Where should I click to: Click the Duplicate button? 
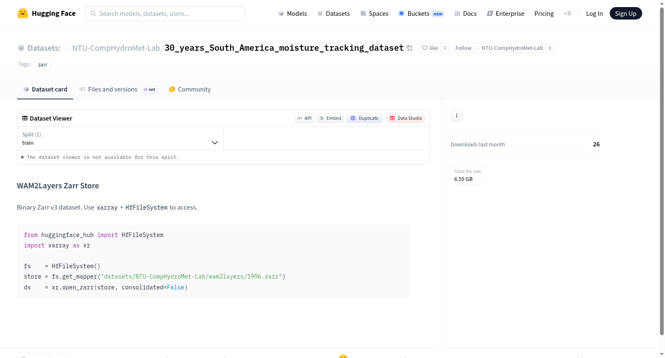[365, 118]
